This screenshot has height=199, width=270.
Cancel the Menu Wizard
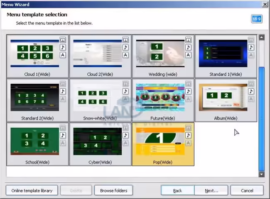click(x=247, y=190)
